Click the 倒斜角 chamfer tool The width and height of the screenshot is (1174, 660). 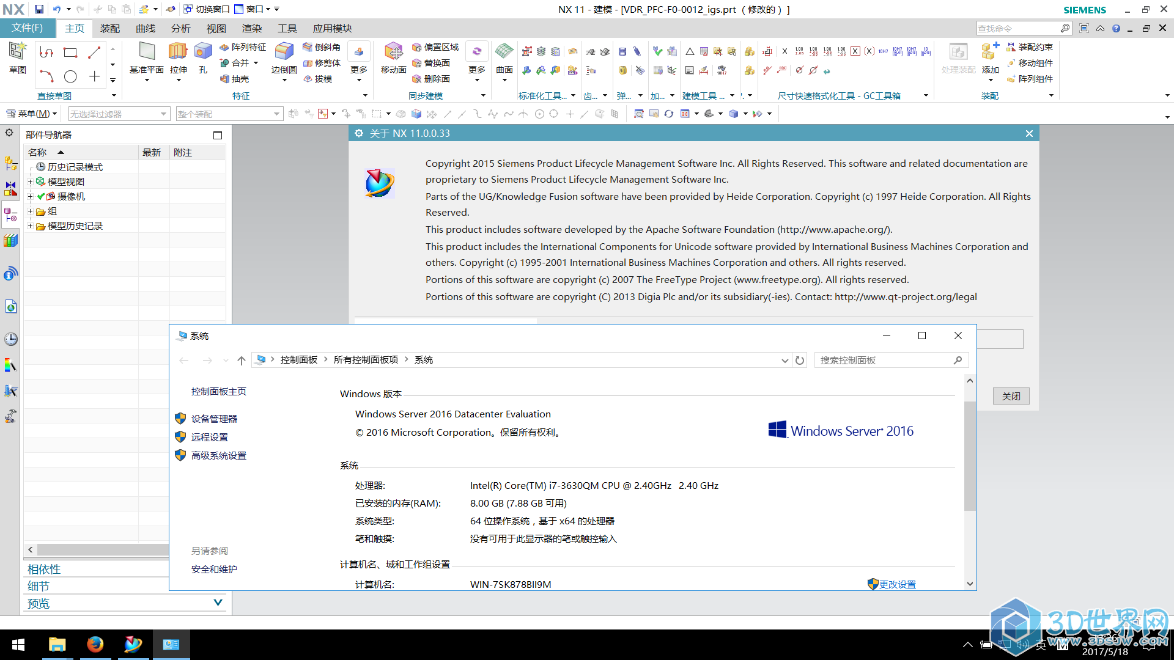[322, 47]
